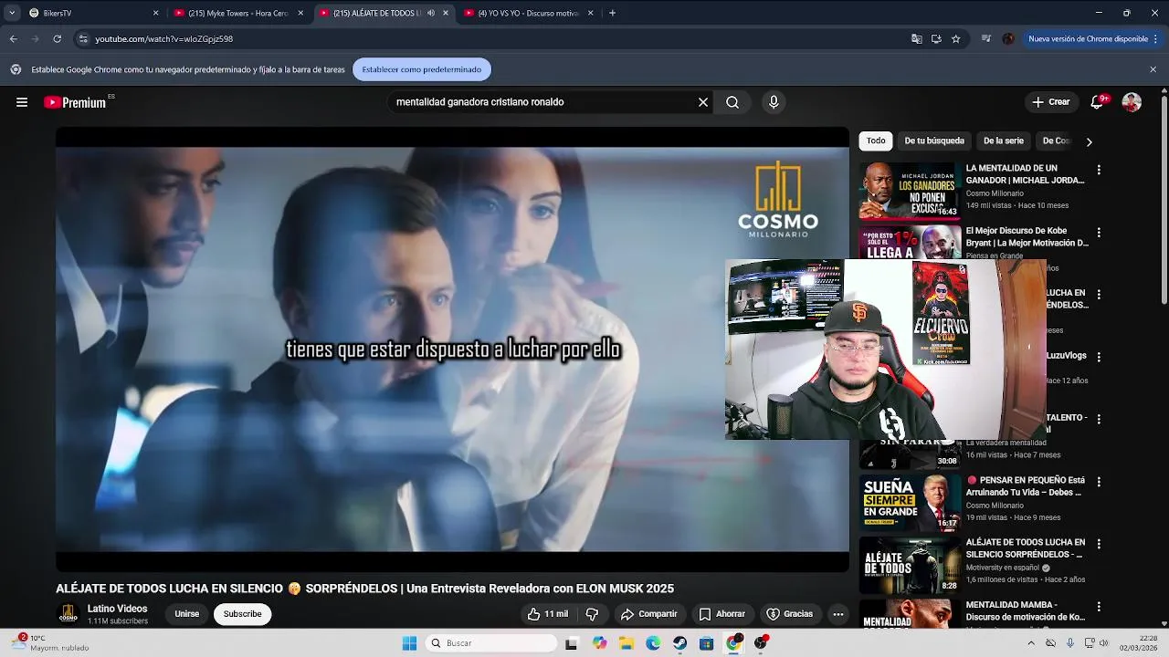Show more filter chips arrow
Screen dimensions: 1169x657
[x=1089, y=141]
